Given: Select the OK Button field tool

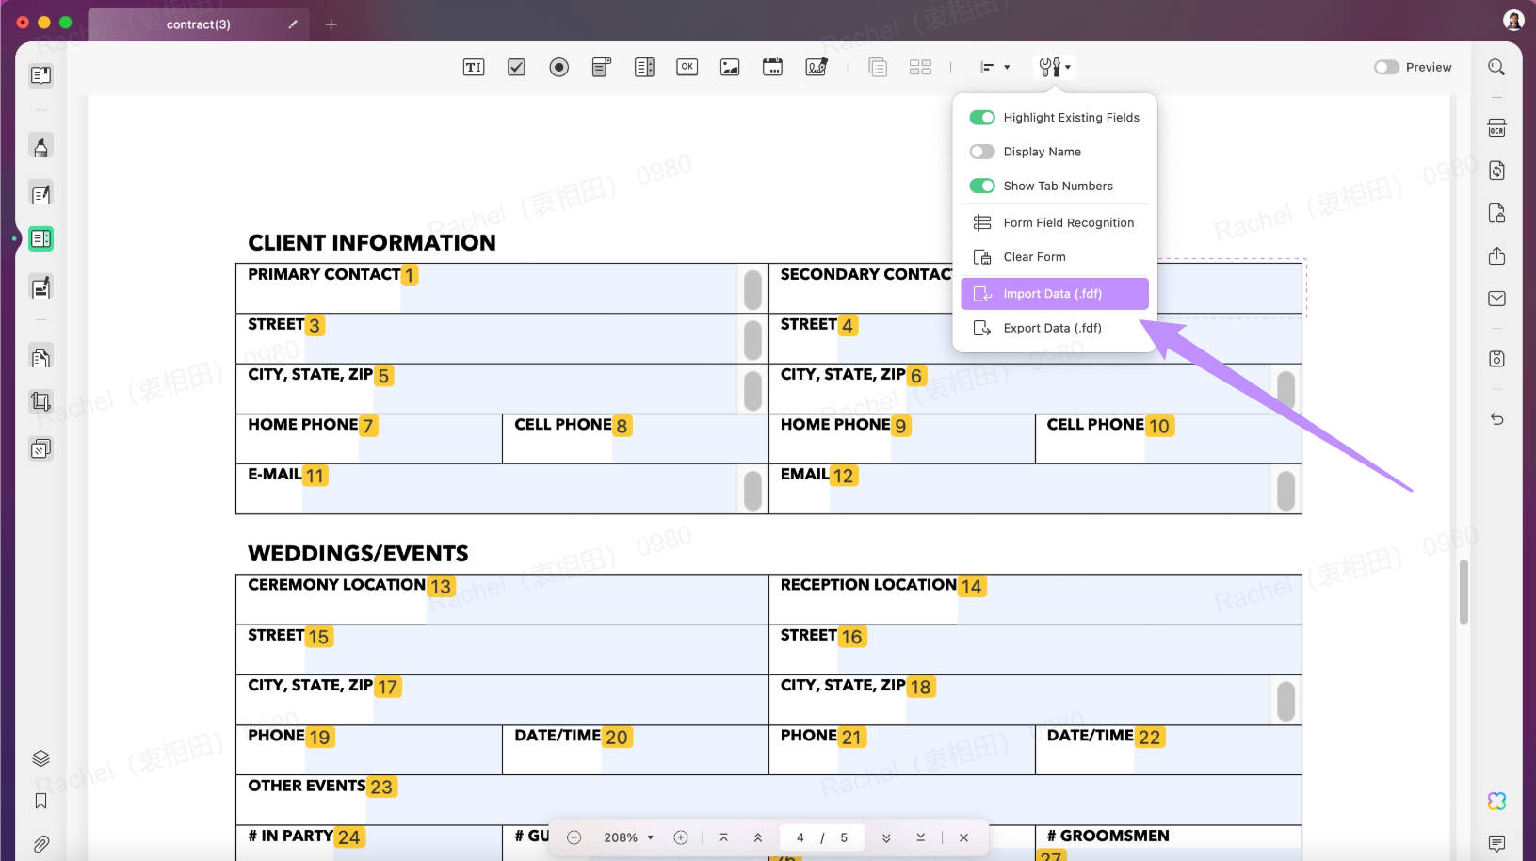Looking at the screenshot, I should 687,67.
